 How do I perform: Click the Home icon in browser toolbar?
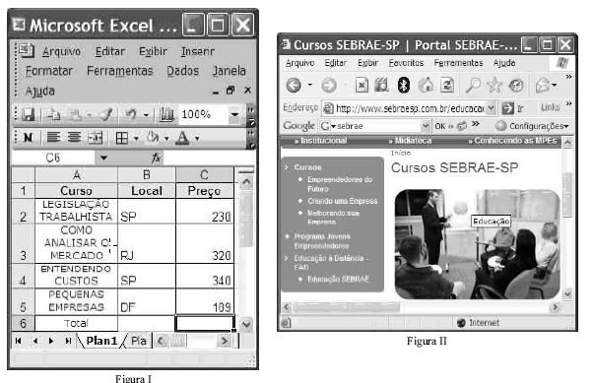426,85
